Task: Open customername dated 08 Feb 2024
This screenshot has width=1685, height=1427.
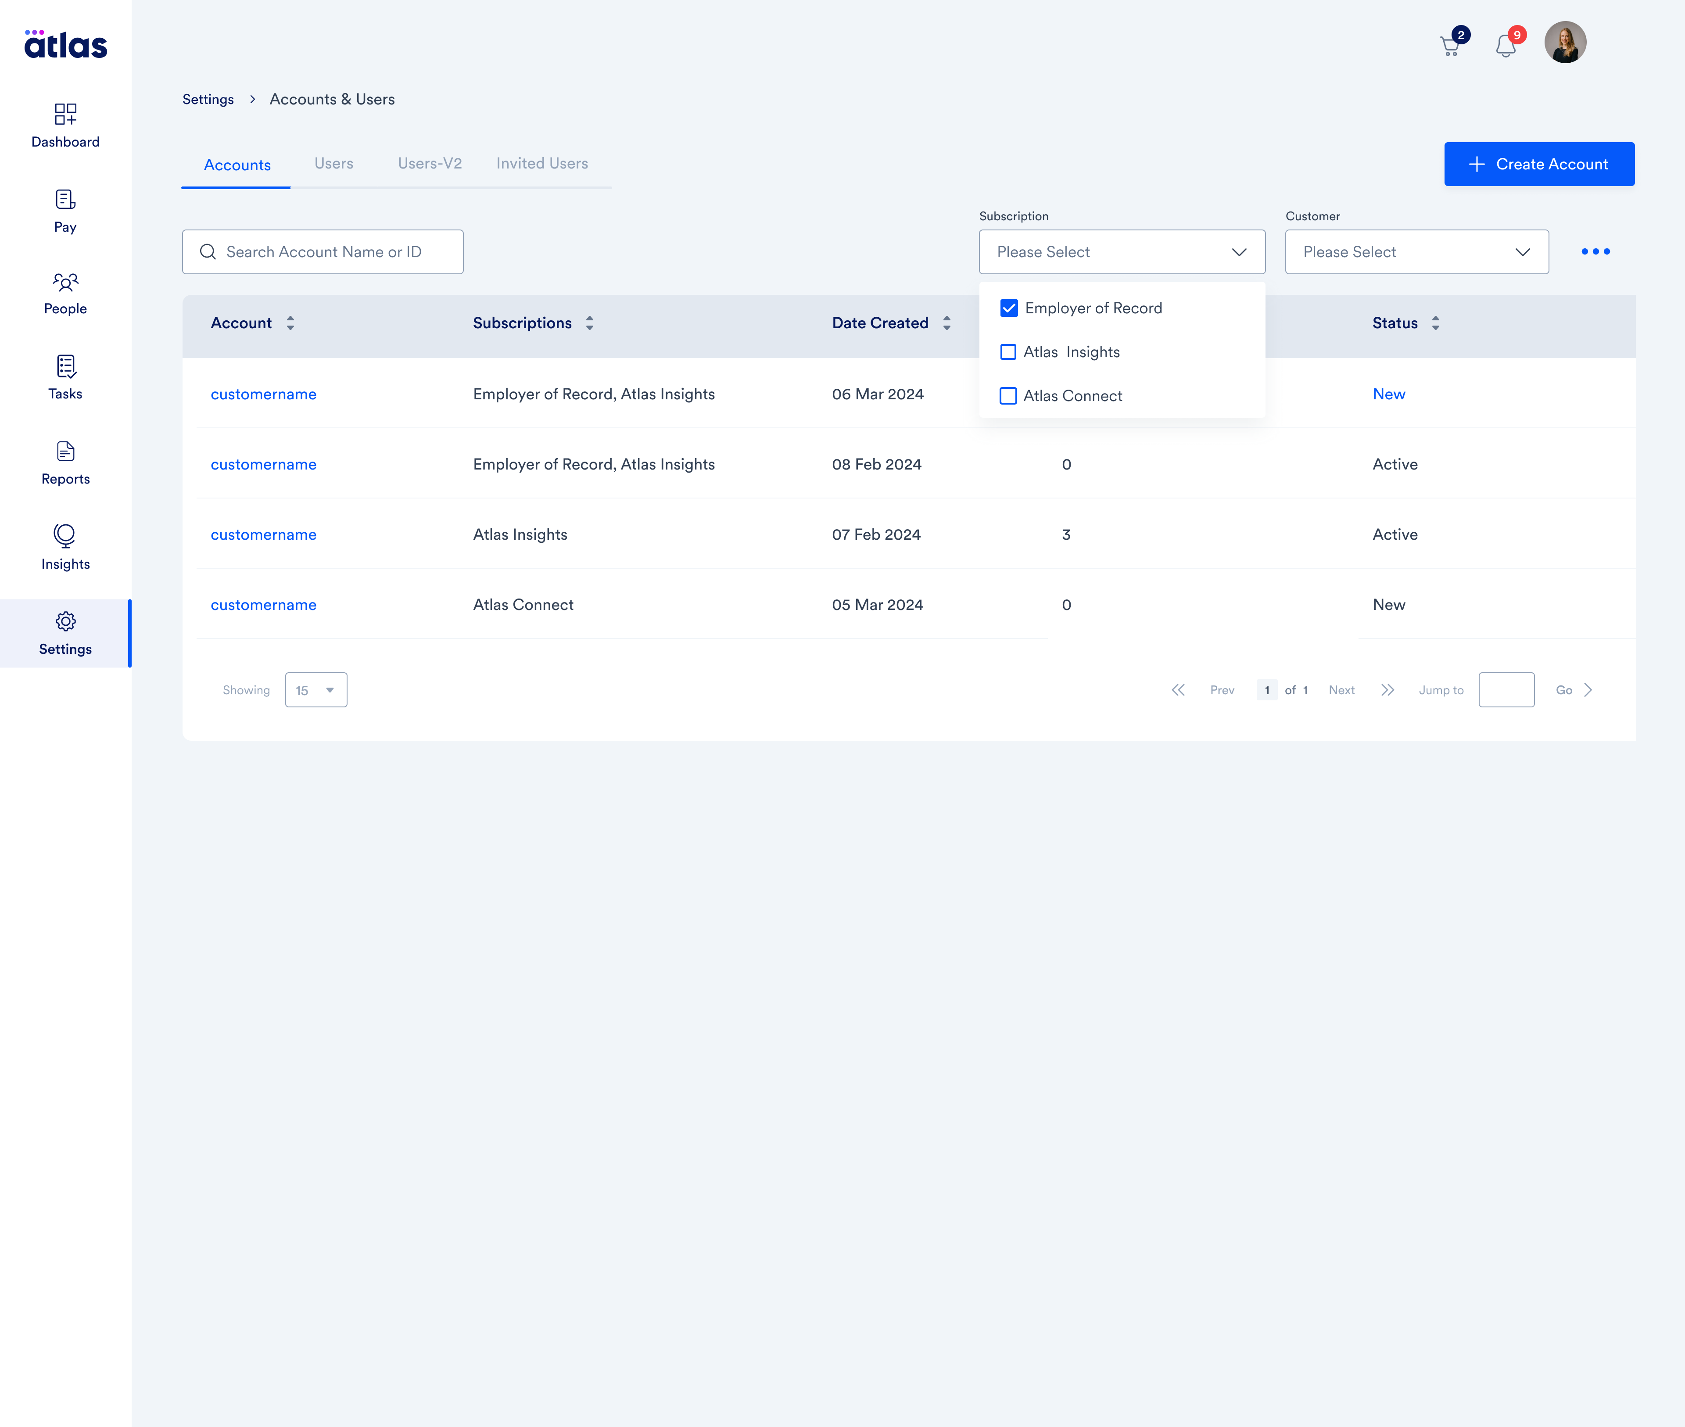Action: (264, 464)
